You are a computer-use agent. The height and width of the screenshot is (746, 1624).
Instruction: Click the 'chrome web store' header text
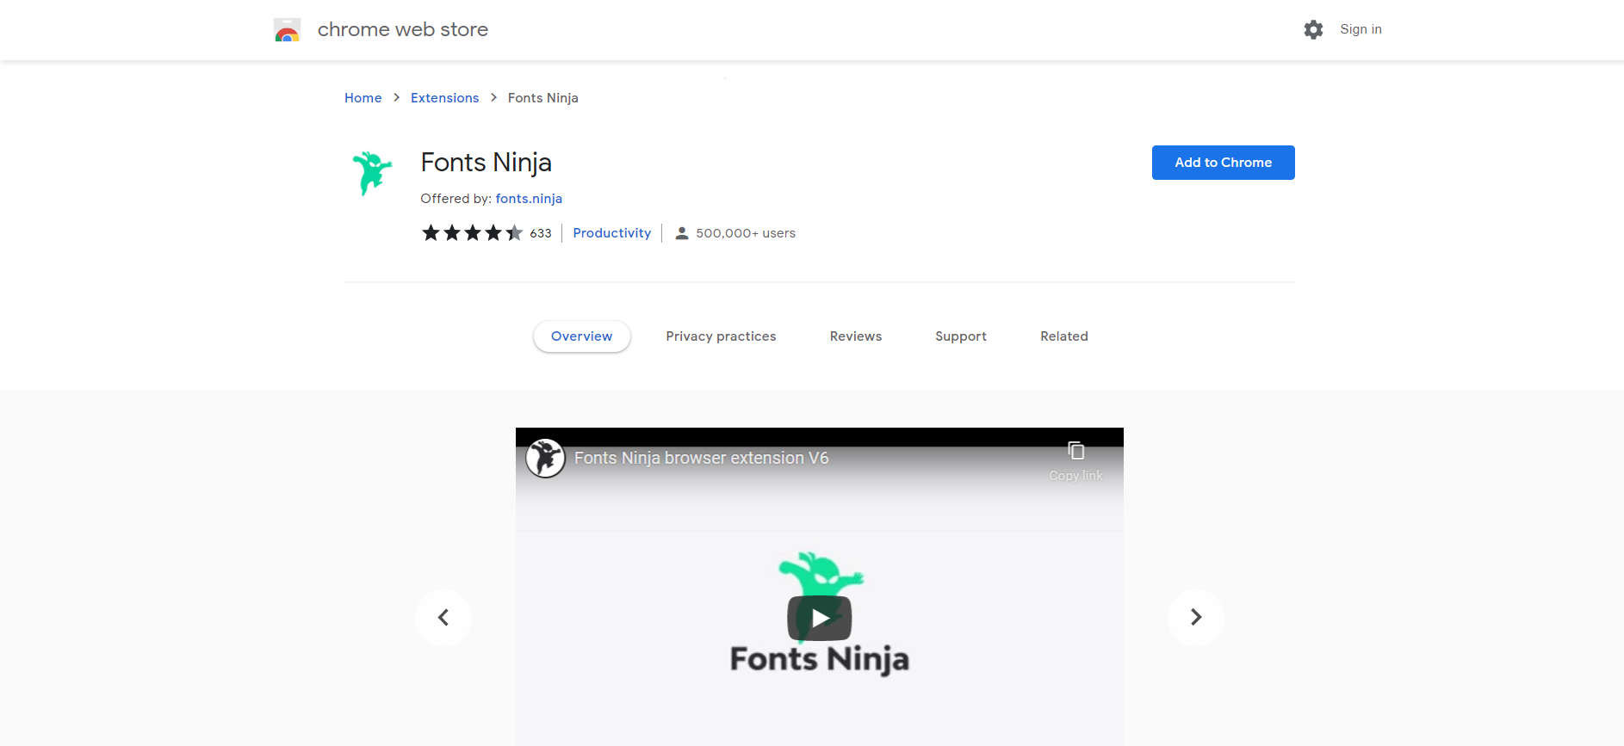coord(403,29)
